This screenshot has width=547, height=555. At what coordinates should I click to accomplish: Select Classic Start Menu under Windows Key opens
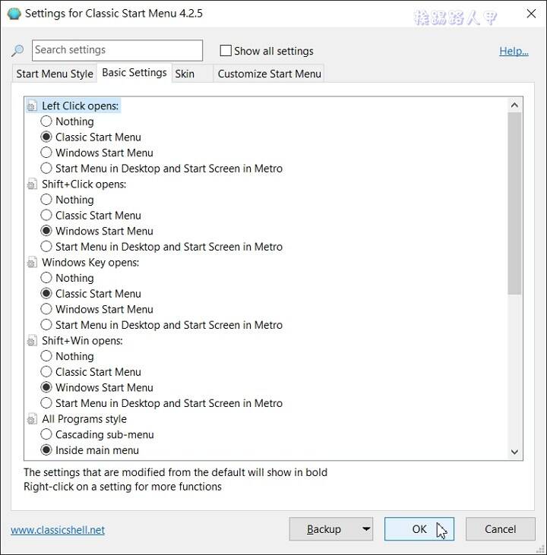click(46, 293)
